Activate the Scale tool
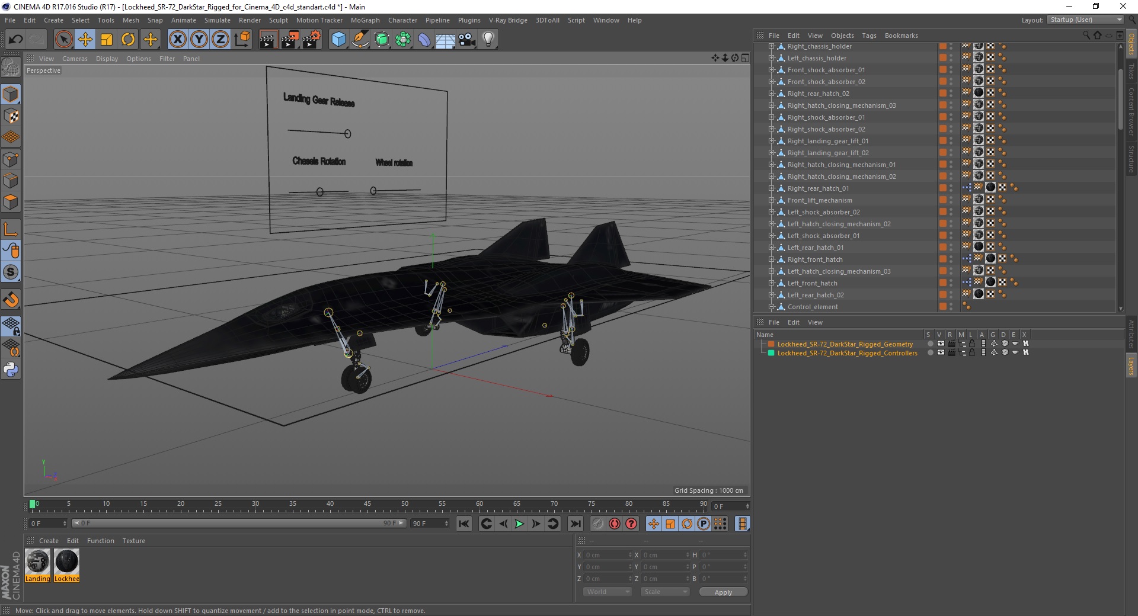 coord(107,40)
